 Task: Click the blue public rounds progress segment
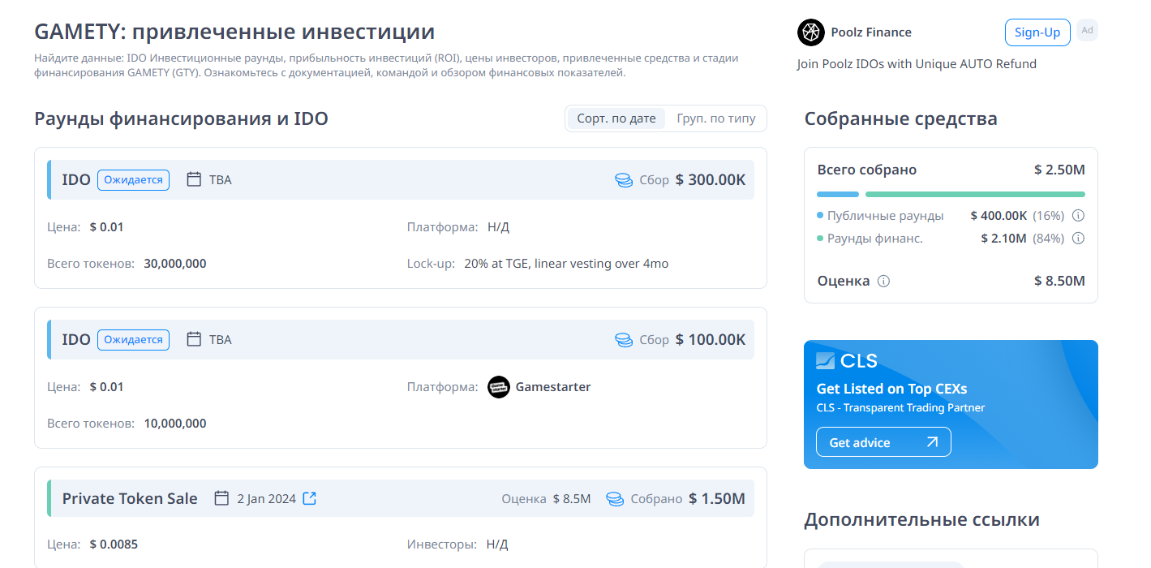pos(837,195)
